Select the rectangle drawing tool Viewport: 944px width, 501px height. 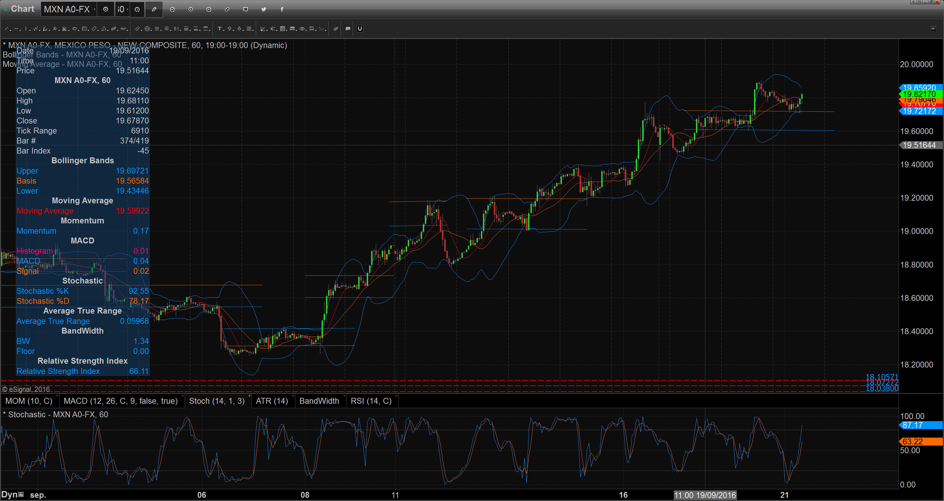click(84, 29)
